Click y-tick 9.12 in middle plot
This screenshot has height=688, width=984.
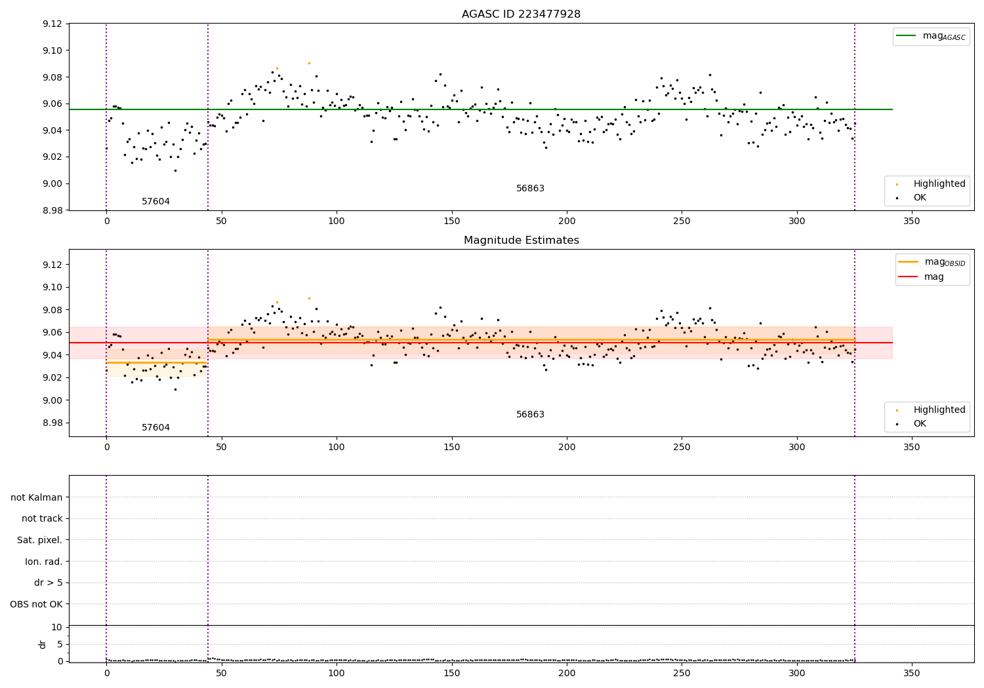52,265
